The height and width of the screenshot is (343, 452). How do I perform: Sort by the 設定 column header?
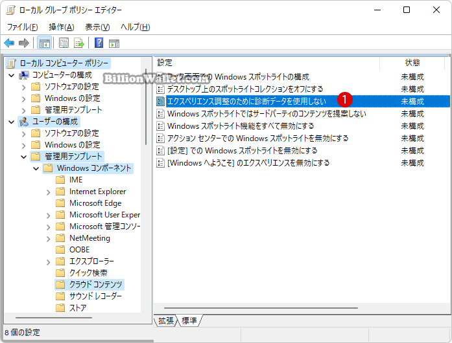[x=267, y=63]
